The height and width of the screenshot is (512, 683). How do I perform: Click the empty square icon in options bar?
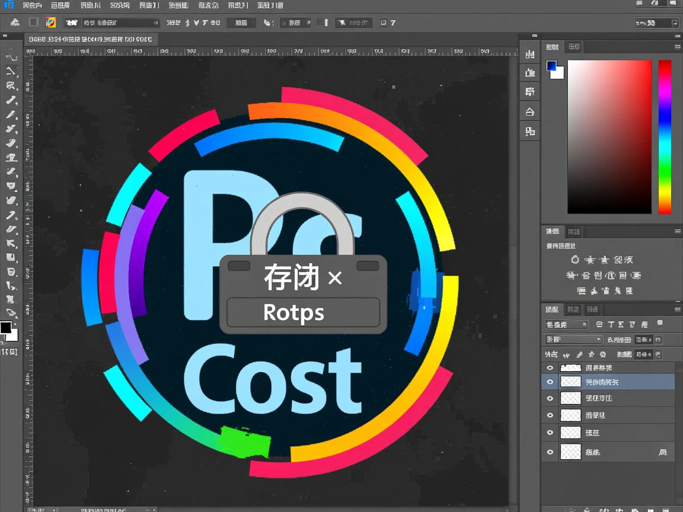coord(34,23)
